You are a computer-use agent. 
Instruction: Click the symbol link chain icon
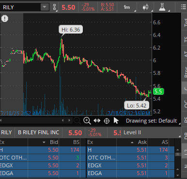coord(55,7)
